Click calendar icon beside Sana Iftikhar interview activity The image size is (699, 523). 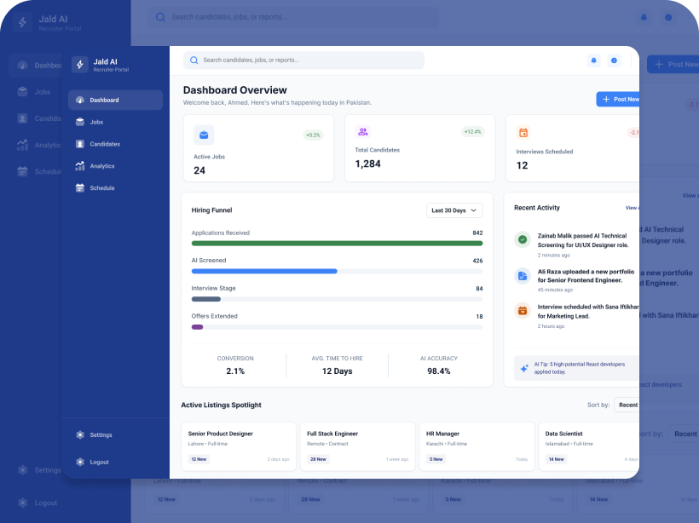point(523,311)
